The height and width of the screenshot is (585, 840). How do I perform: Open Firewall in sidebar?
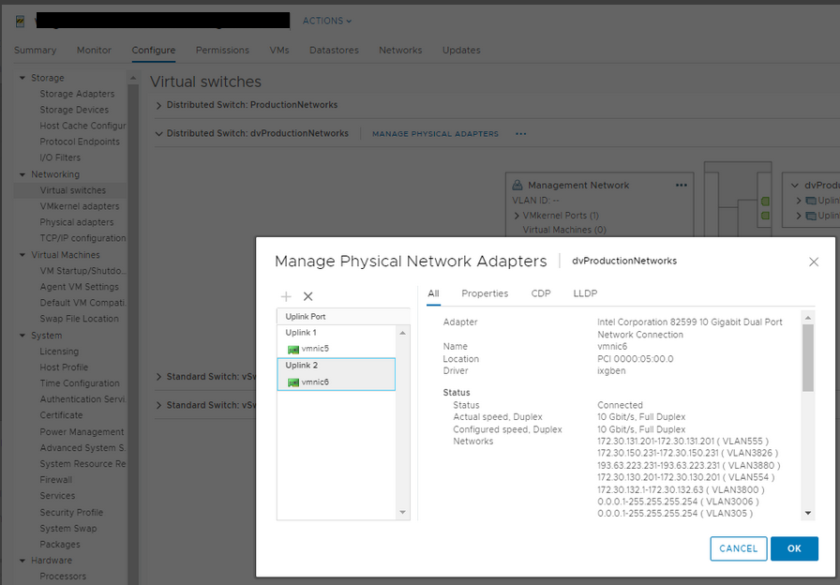point(55,480)
